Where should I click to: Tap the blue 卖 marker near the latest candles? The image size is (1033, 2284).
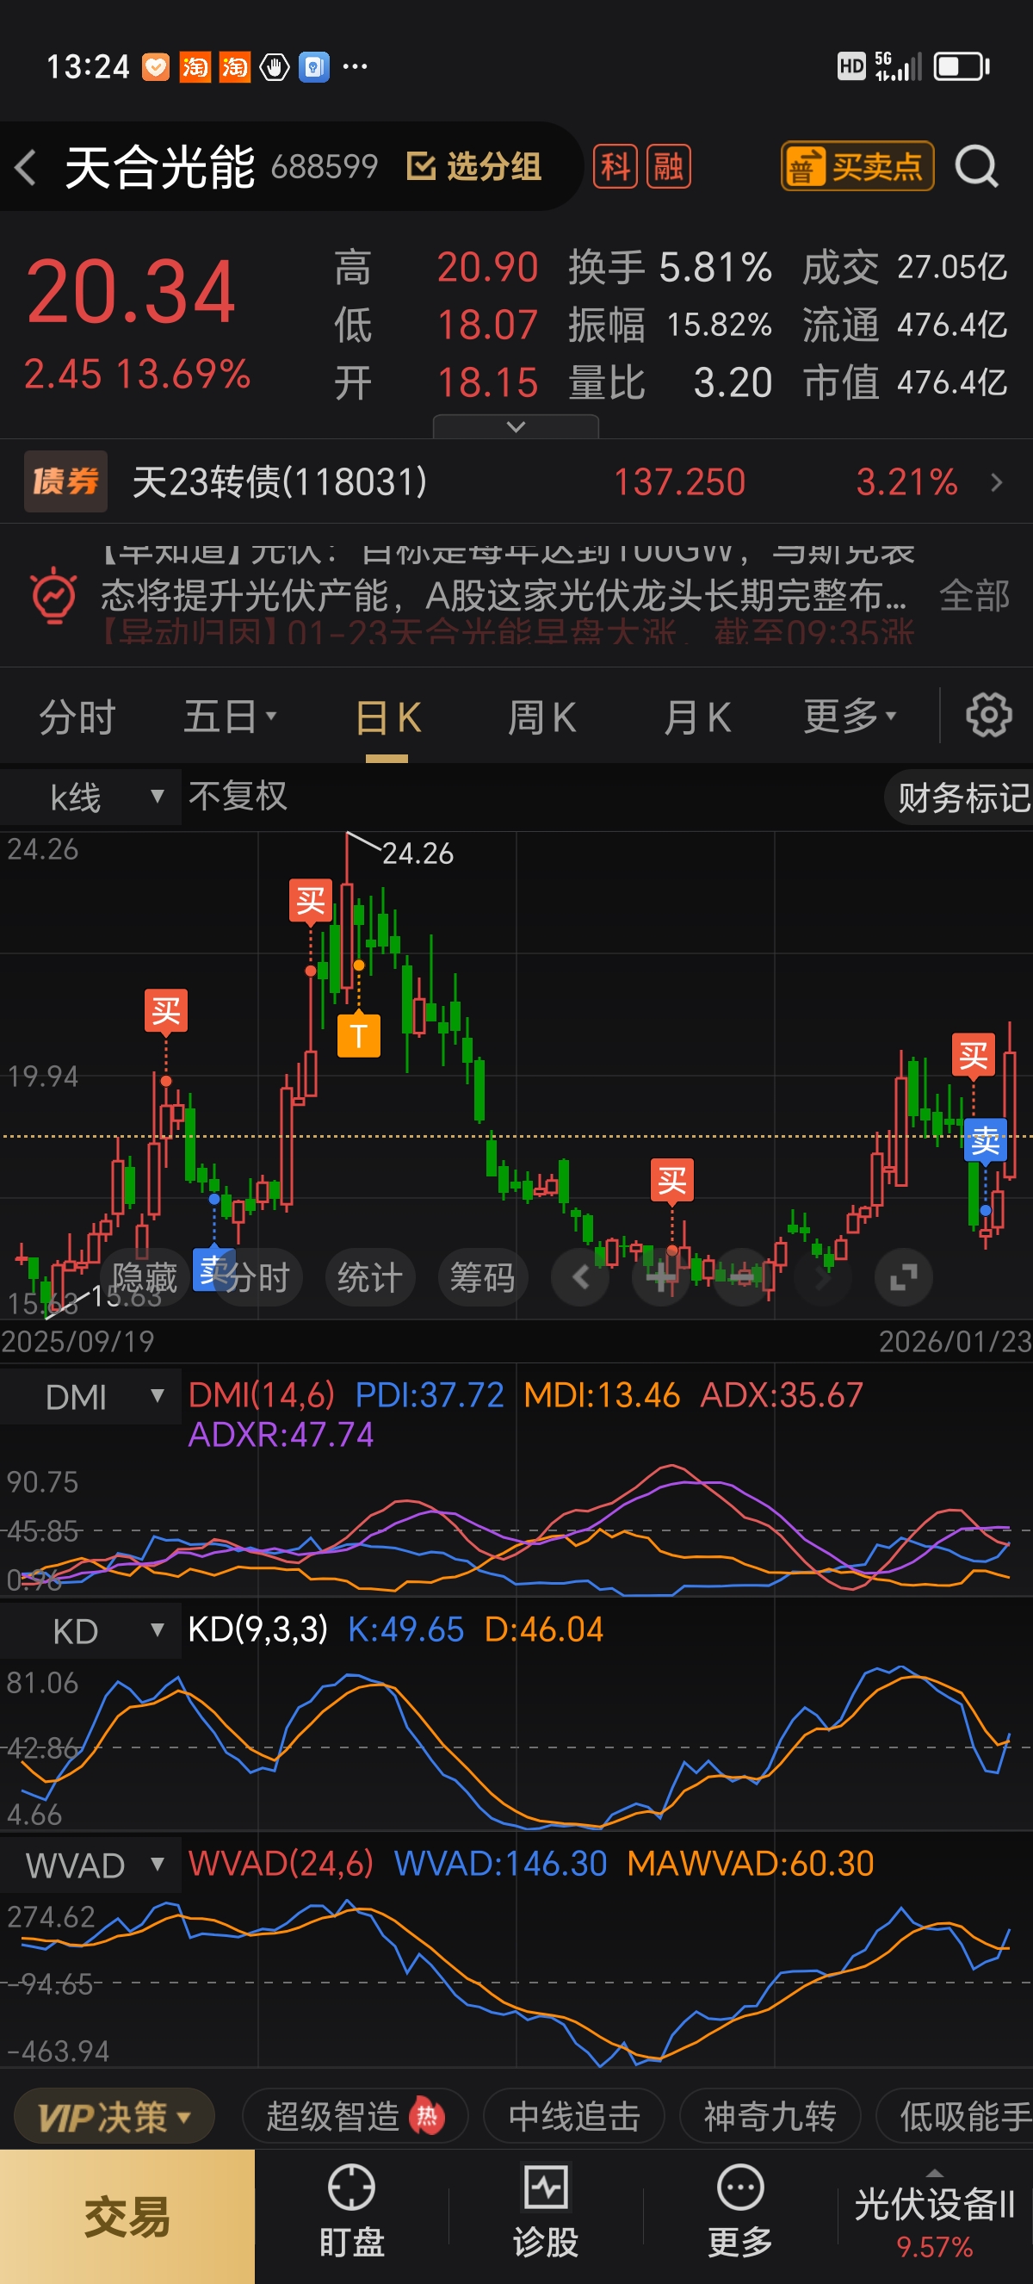click(985, 1140)
